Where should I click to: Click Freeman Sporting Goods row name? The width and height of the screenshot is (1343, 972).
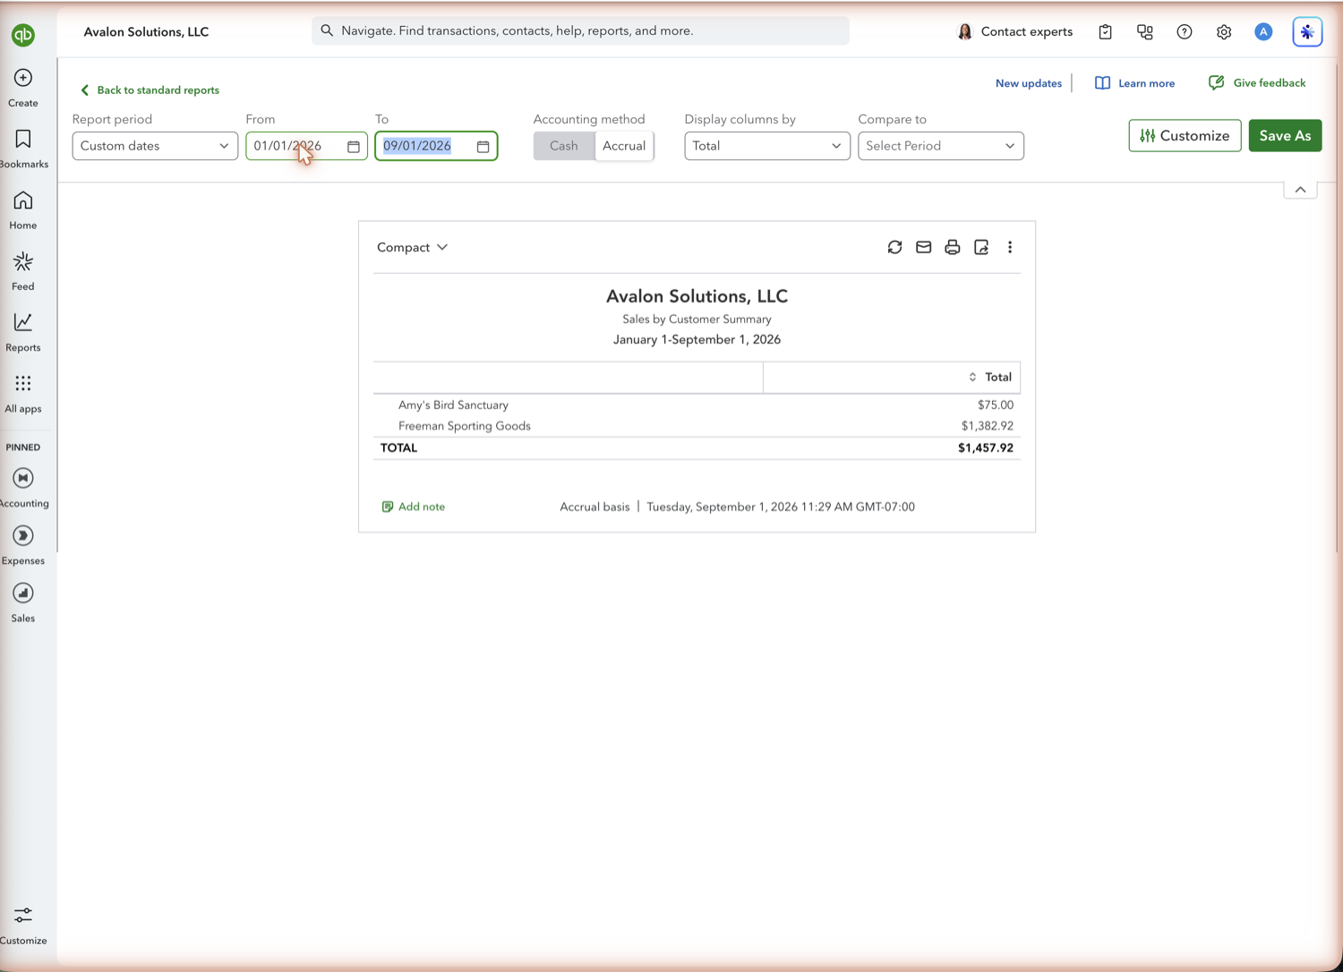(x=465, y=426)
